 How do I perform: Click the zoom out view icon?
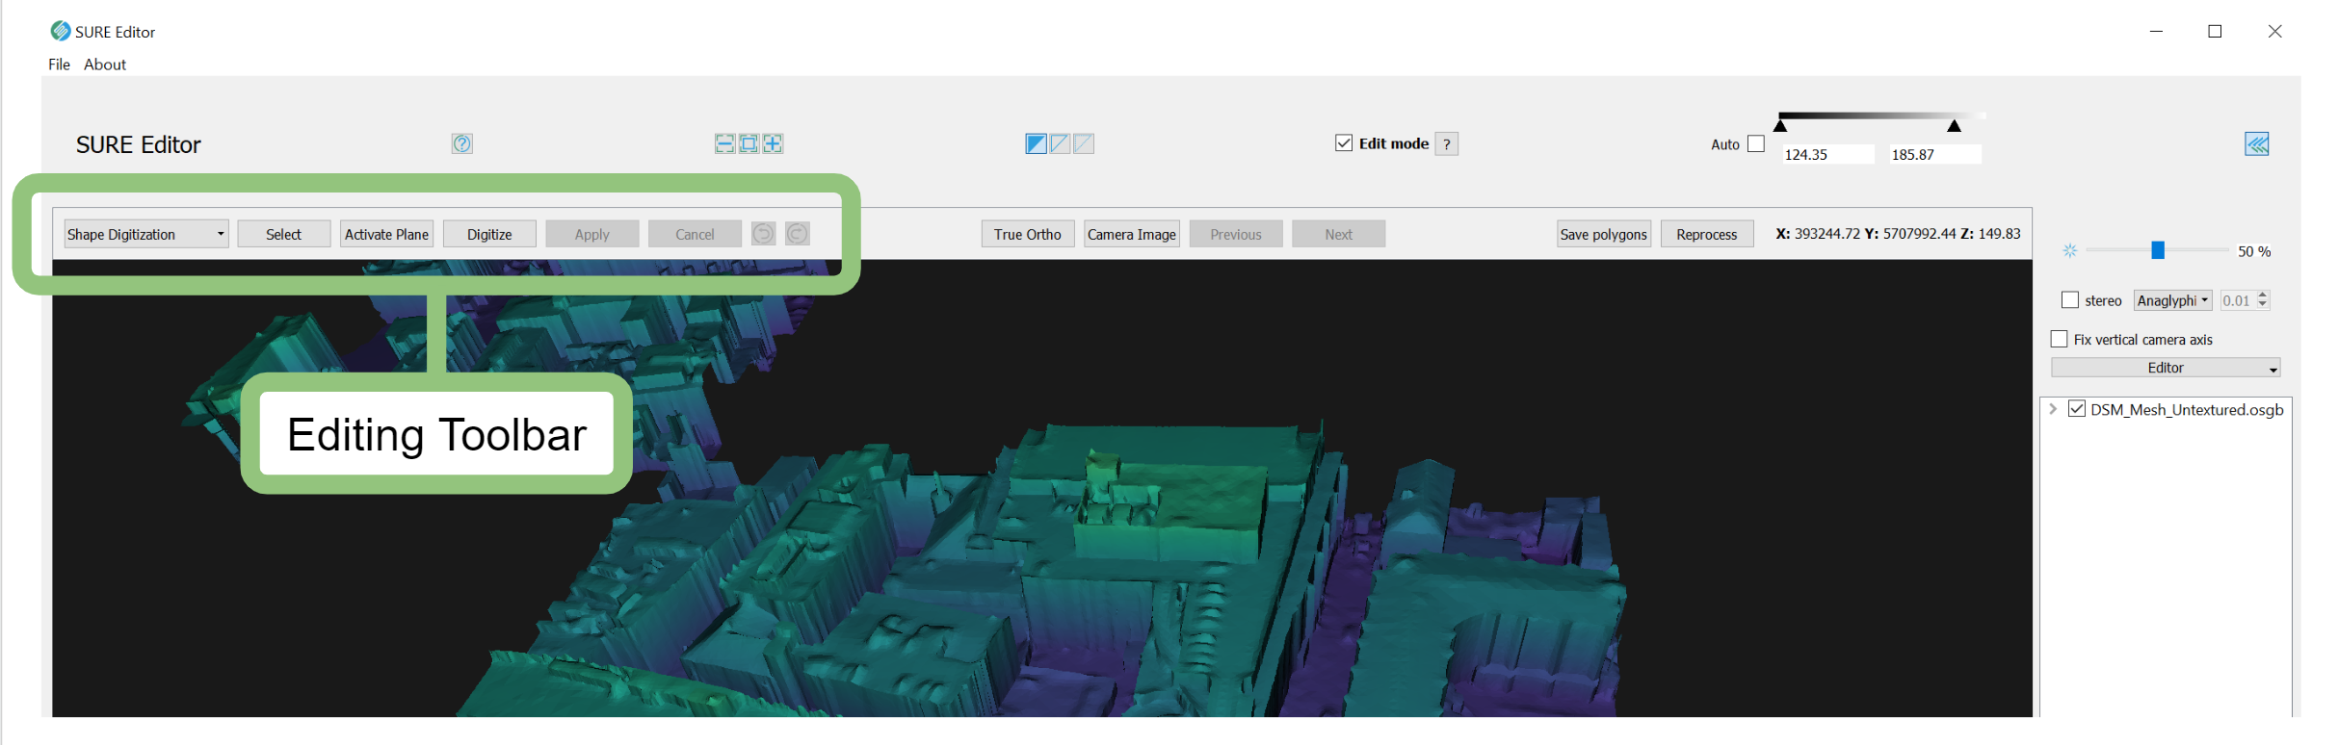[x=724, y=143]
